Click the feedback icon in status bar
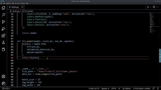This screenshot has width=161, height=90. [x=153, y=88]
